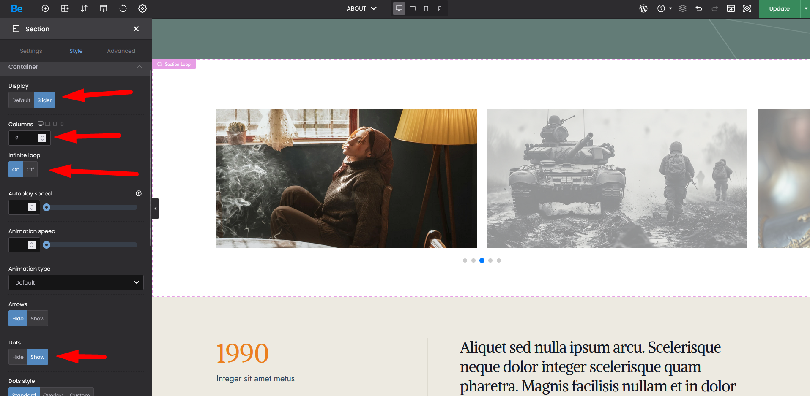Open the revisions history icon

(123, 8)
